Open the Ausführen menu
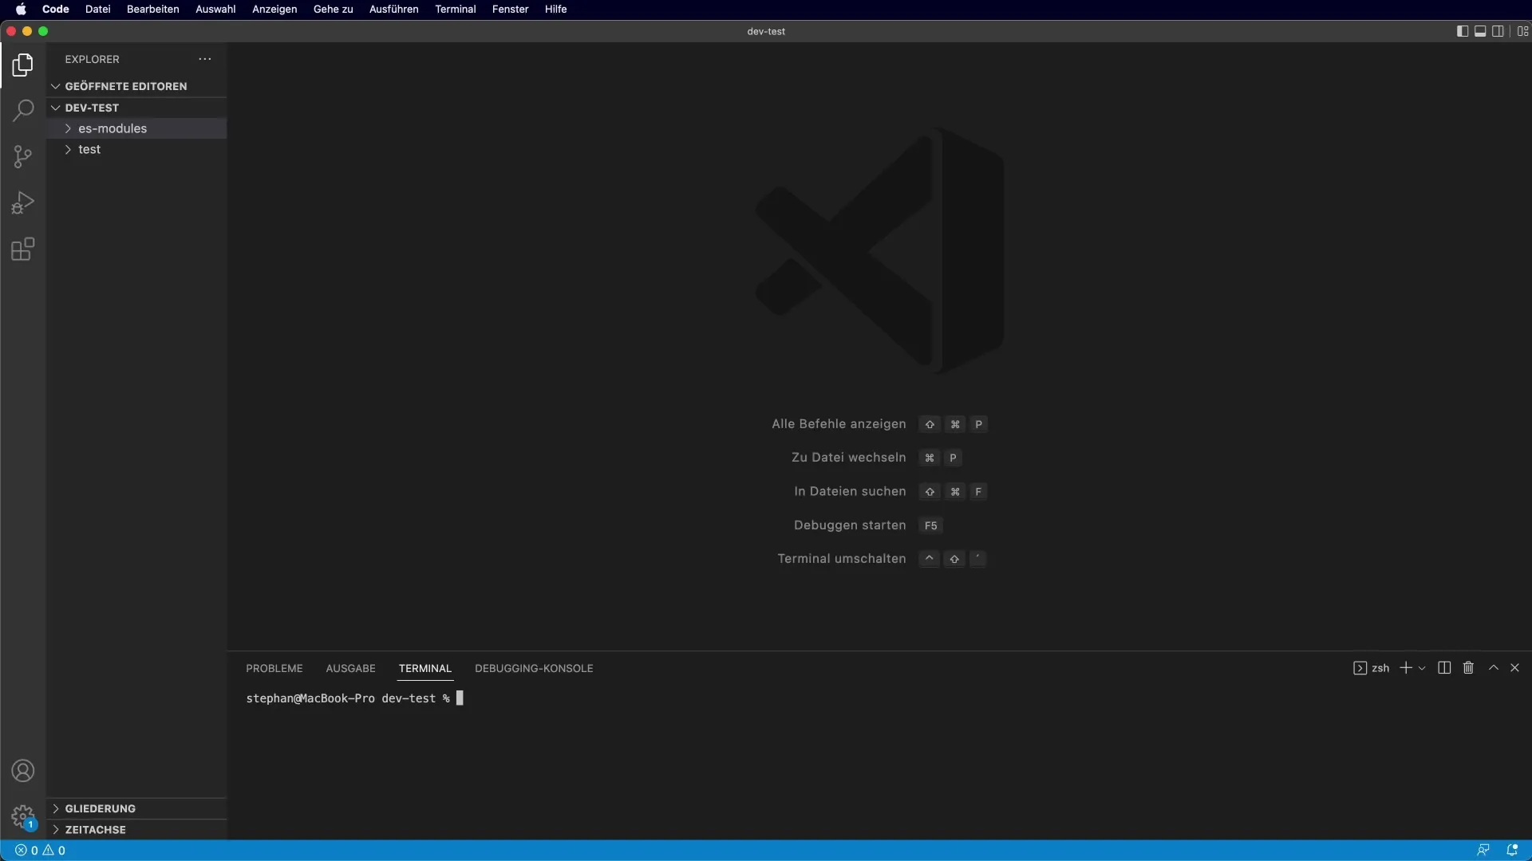 (393, 10)
